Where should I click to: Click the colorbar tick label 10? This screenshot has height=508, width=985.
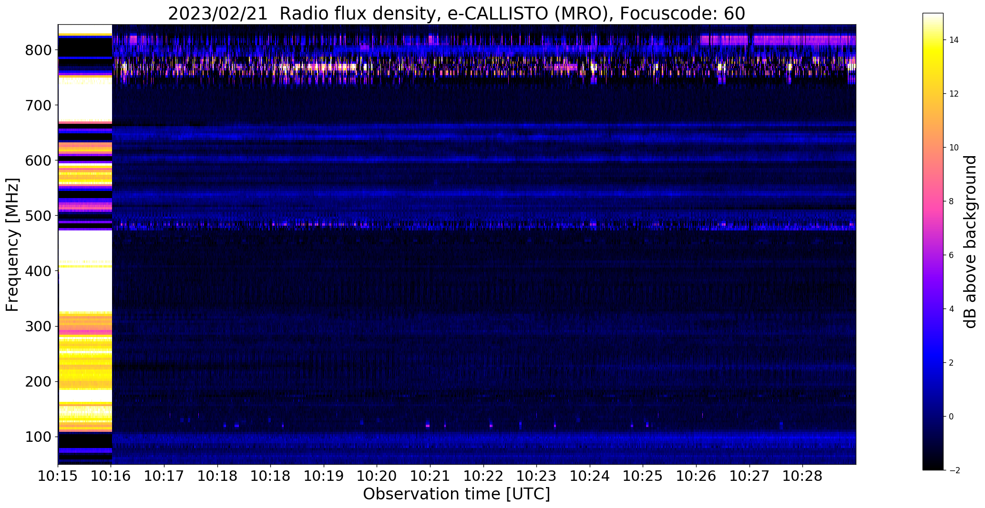954,148
